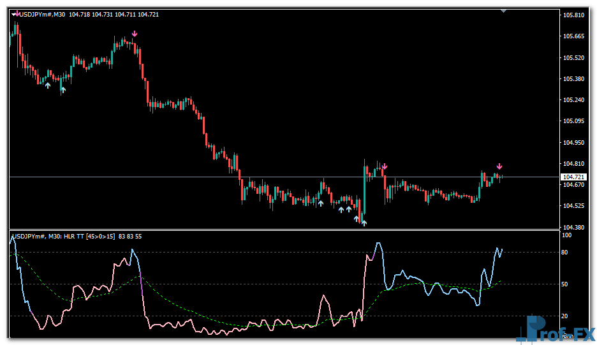Click the 50 level on indicator scale
Image resolution: width=597 pixels, height=345 pixels.
[565, 284]
